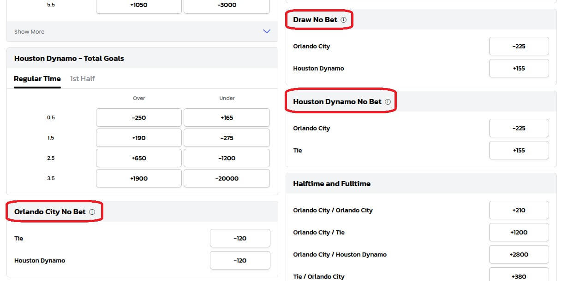562x281 pixels.
Task: Select Houston under 0.5 at +165
Action: click(x=227, y=117)
